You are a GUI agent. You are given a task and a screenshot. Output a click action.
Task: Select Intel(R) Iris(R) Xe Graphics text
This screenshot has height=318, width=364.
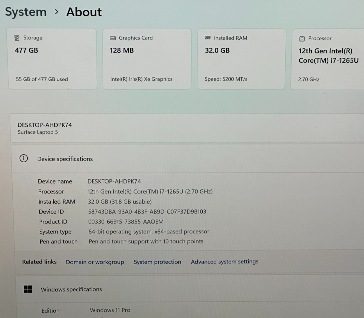tap(141, 79)
